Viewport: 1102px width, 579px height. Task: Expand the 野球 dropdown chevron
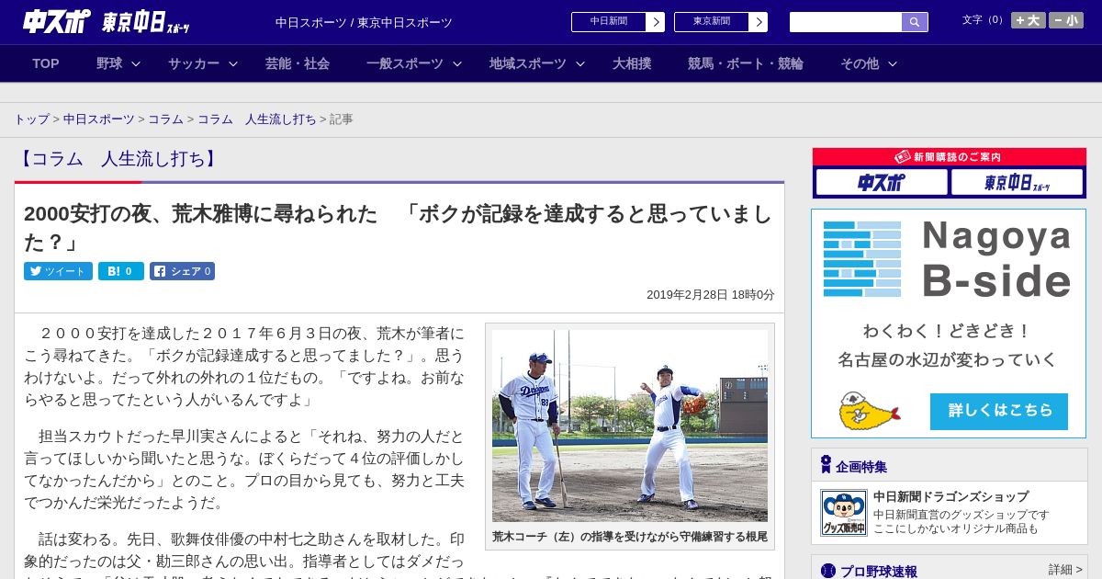[136, 63]
